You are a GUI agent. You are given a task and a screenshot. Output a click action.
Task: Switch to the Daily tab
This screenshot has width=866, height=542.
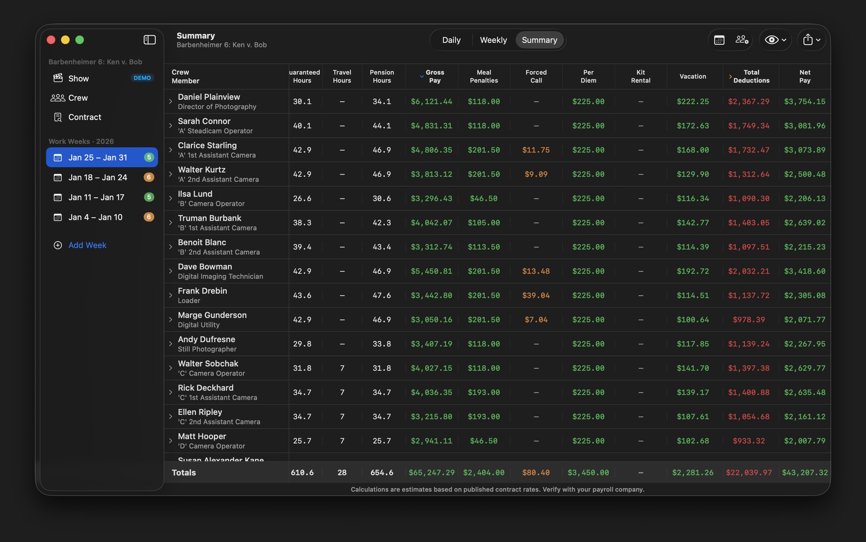451,40
